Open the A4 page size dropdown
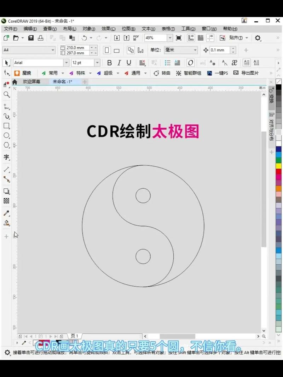 [52, 50]
